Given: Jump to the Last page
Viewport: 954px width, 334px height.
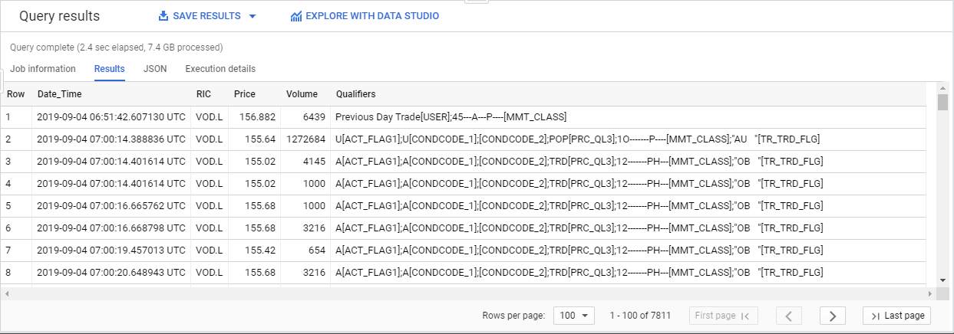Looking at the screenshot, I should click(x=897, y=316).
